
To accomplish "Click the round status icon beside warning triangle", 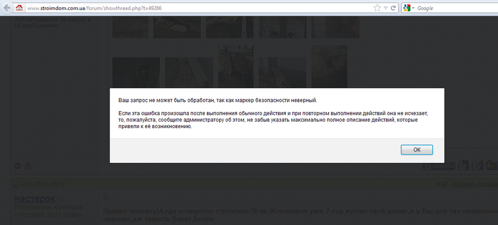I will (x=17, y=165).
